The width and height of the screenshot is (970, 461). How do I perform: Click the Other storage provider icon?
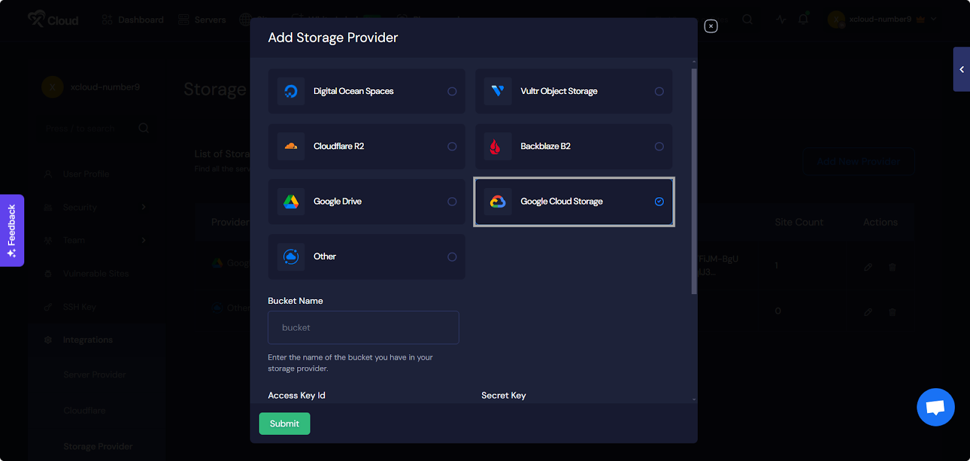[x=291, y=257]
